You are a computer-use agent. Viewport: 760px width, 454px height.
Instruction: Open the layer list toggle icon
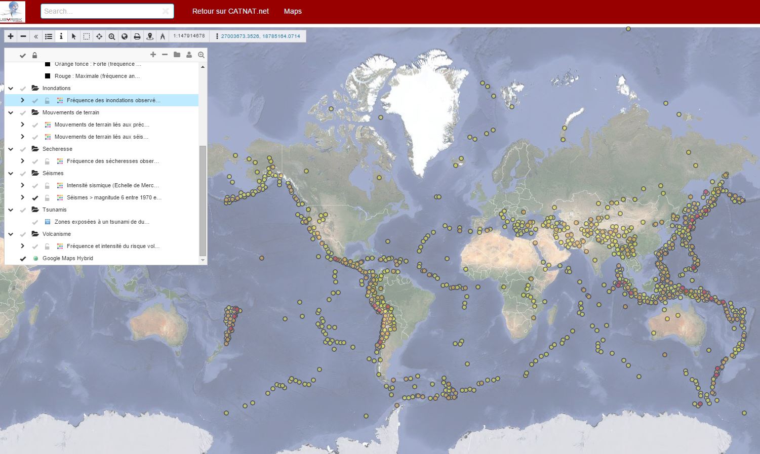coord(49,36)
